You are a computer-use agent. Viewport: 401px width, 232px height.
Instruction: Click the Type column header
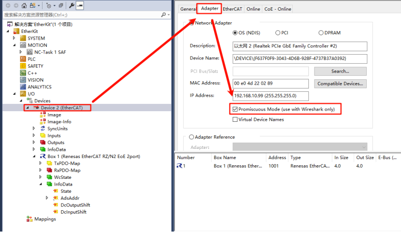(x=310, y=158)
